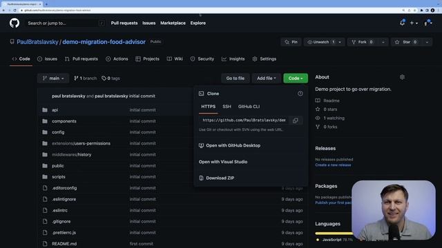442x248 pixels.
Task: Click the yellow JavaScript language bar
Action: pos(334,234)
